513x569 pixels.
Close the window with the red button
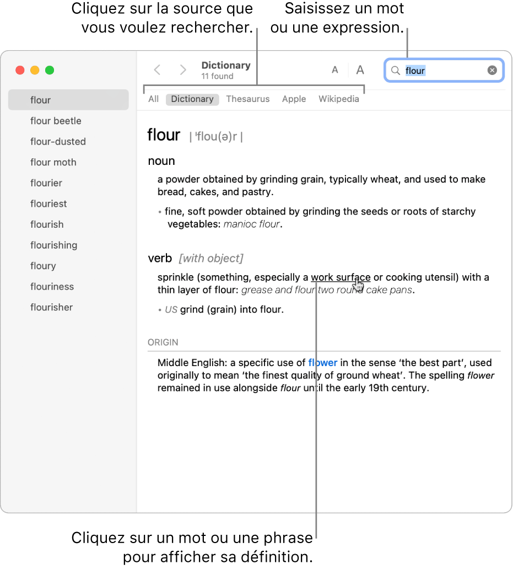pos(20,70)
